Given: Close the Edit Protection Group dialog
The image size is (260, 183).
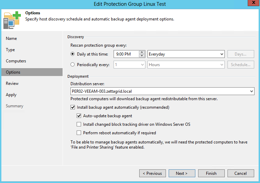Looking at the screenshot, I should [253, 3].
